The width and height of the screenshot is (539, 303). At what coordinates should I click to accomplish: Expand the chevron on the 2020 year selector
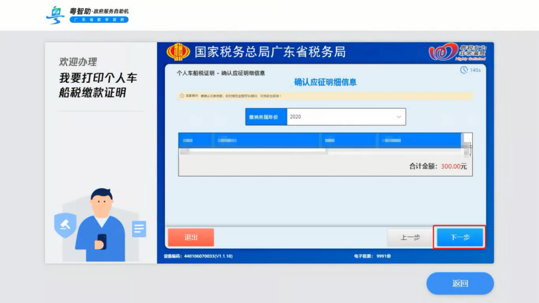(x=399, y=117)
